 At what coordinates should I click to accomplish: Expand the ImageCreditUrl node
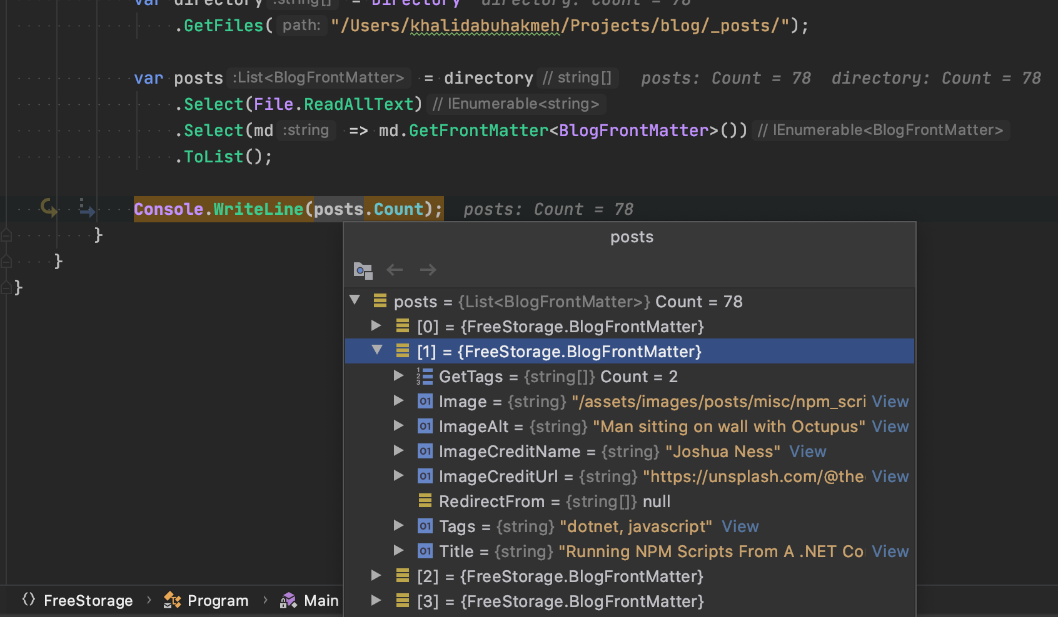pos(398,475)
